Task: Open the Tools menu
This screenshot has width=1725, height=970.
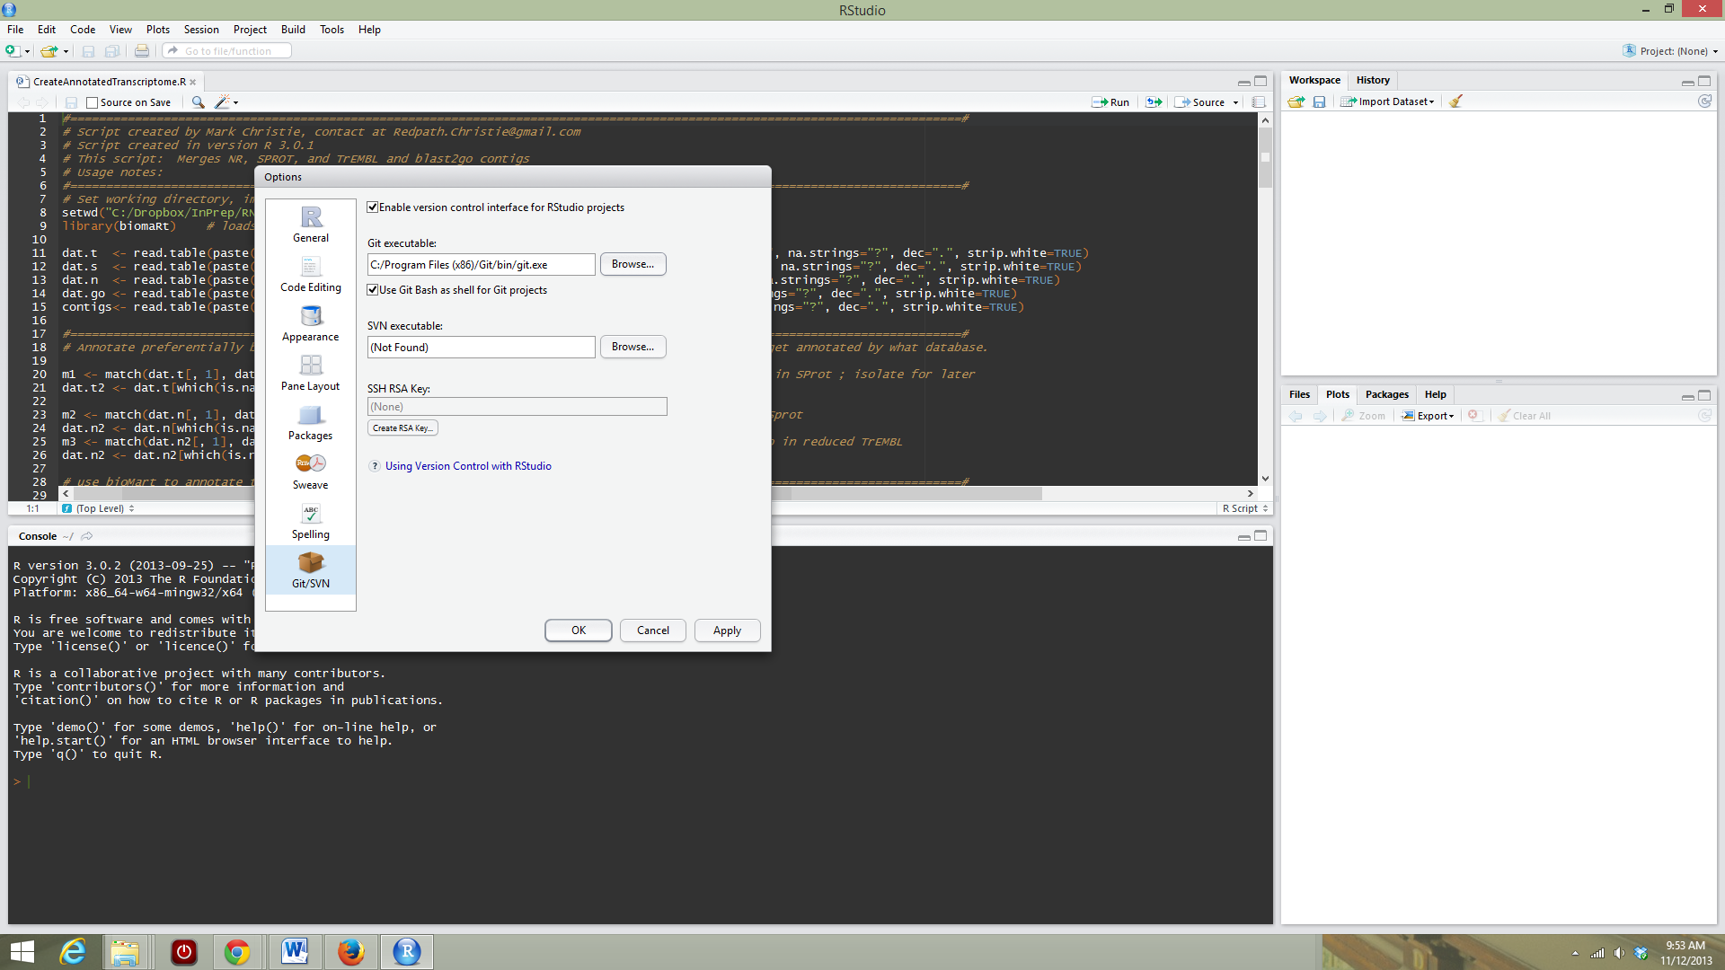Action: point(332,30)
